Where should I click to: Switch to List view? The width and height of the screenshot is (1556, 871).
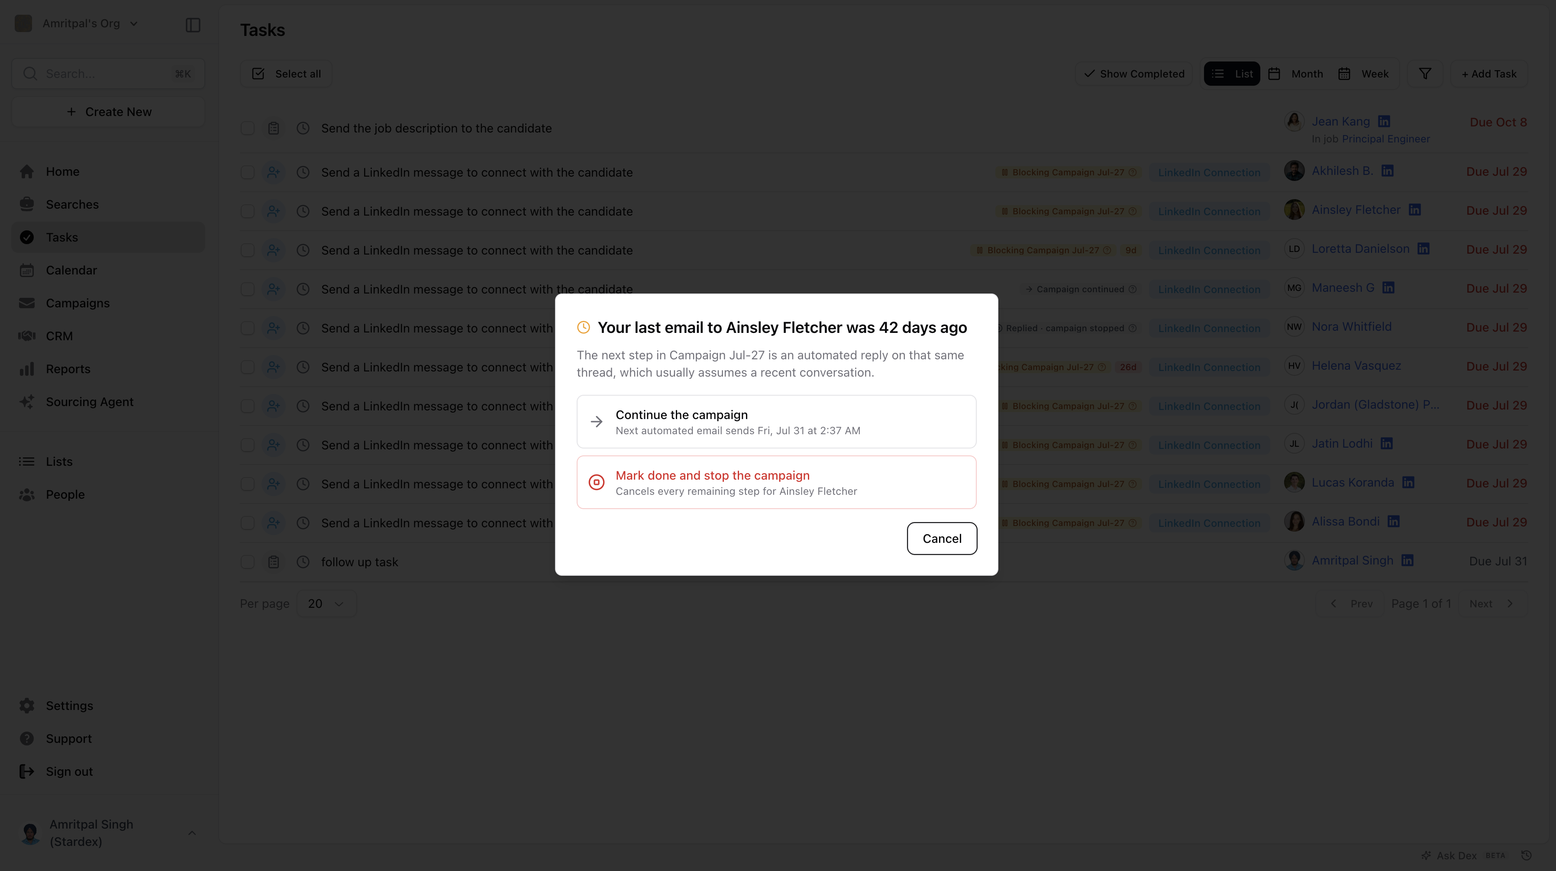[1232, 74]
